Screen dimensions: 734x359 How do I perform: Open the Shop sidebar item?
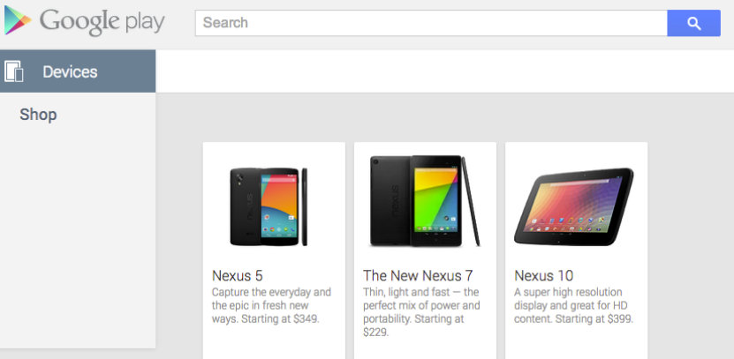click(38, 115)
